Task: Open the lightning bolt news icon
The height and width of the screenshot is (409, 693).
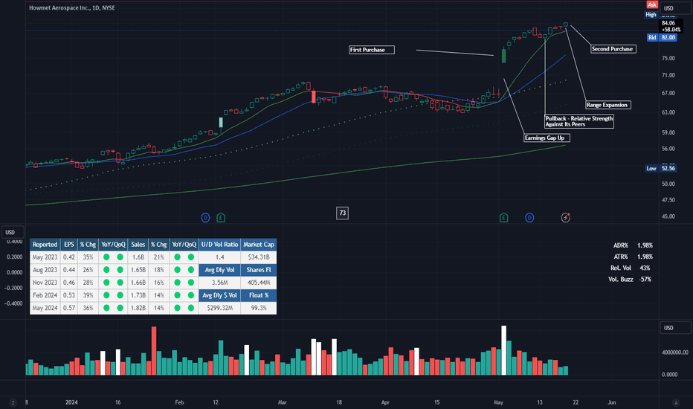Action: 565,218
